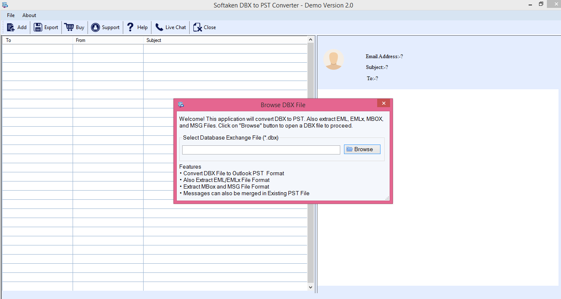Click the From column header
Viewport: 561px width, 299px height.
[x=108, y=40]
